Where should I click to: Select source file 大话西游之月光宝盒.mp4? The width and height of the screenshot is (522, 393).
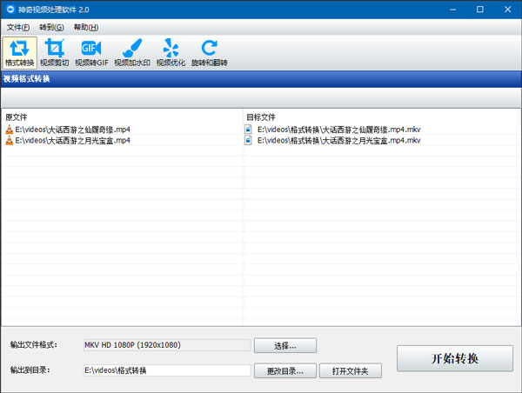72,141
